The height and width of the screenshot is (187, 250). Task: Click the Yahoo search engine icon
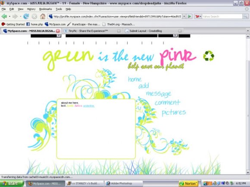coord(197,16)
